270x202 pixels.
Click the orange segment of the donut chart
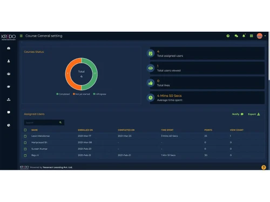pos(68,74)
